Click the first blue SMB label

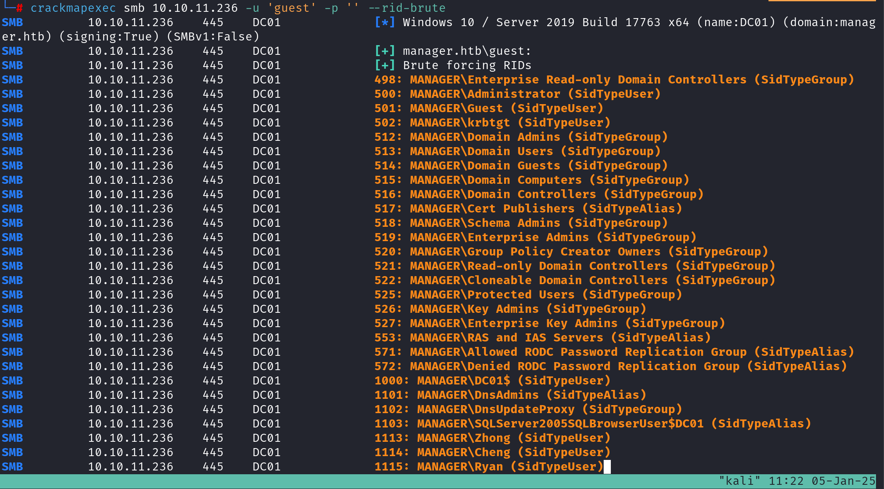[x=12, y=22]
